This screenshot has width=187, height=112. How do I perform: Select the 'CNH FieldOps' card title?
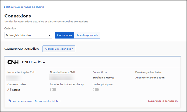[x=34, y=62]
